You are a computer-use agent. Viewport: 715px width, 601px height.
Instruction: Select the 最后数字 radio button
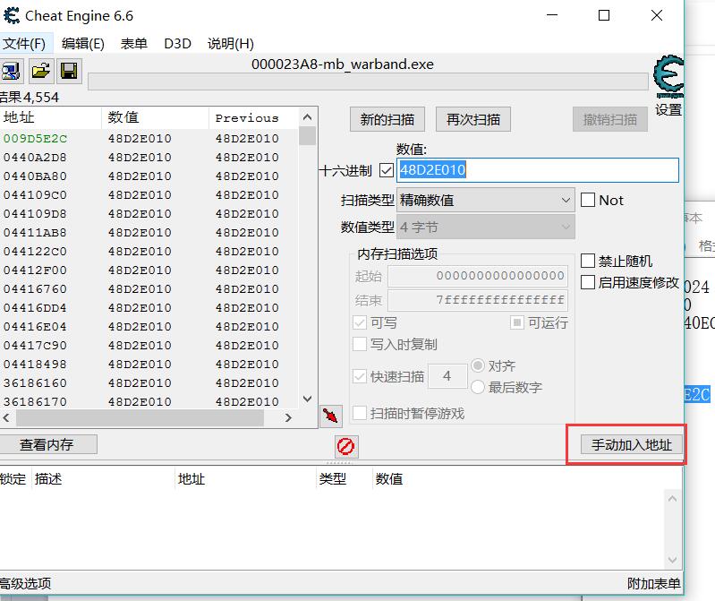(x=478, y=387)
